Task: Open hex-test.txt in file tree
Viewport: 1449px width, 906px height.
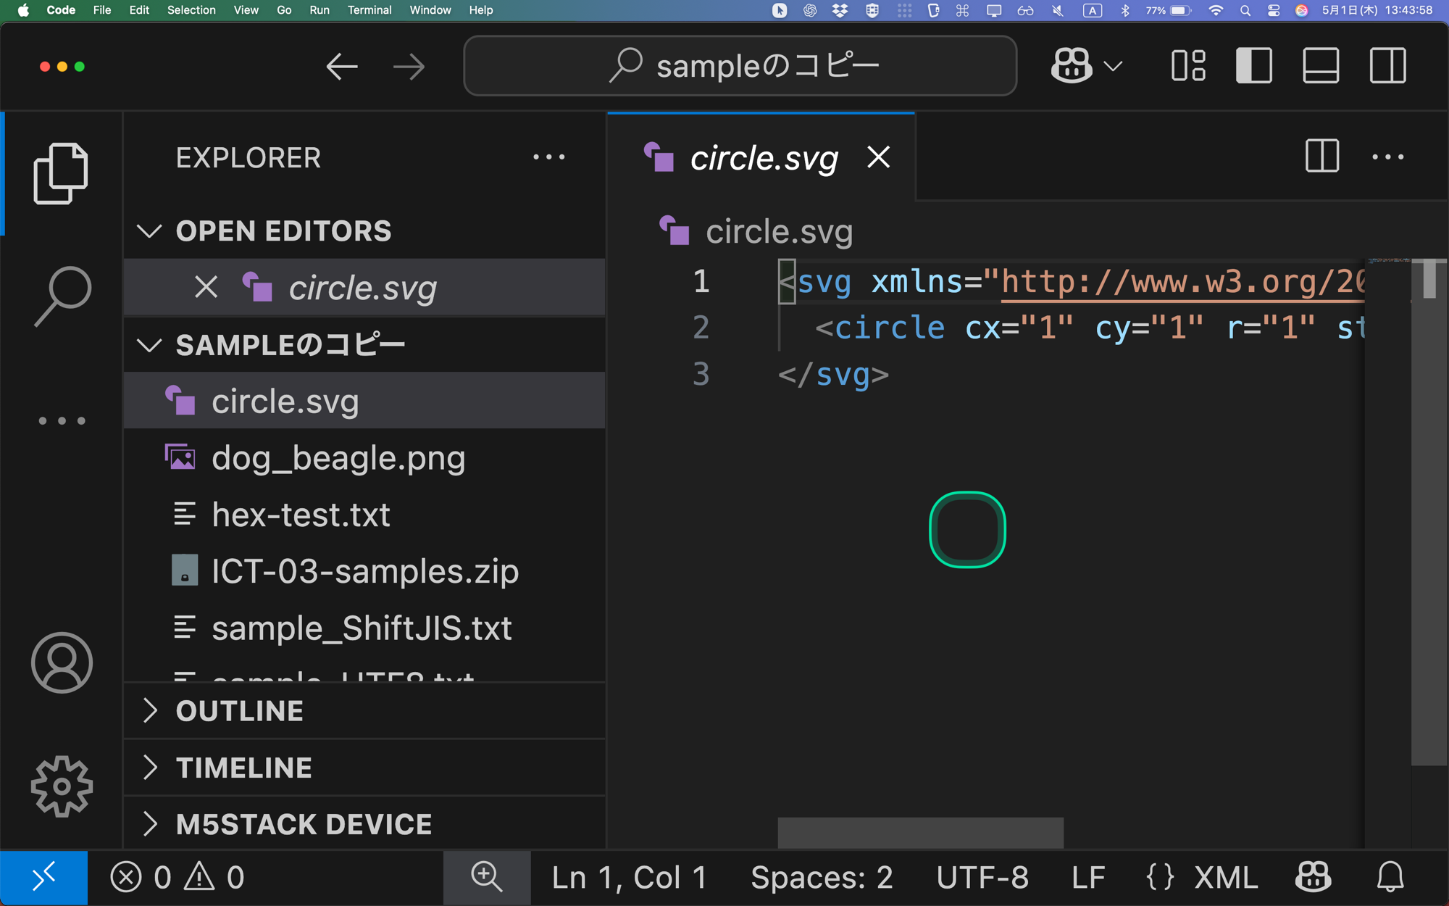Action: pyautogui.click(x=364, y=514)
